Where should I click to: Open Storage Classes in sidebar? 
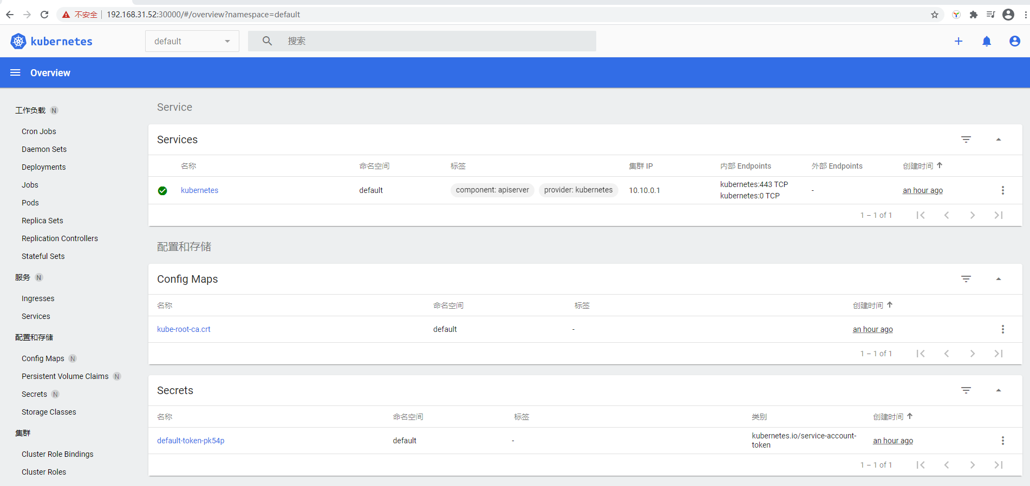click(49, 412)
